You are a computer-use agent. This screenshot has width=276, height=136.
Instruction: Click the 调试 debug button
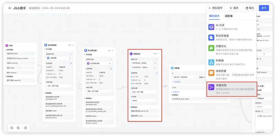(x=234, y=8)
